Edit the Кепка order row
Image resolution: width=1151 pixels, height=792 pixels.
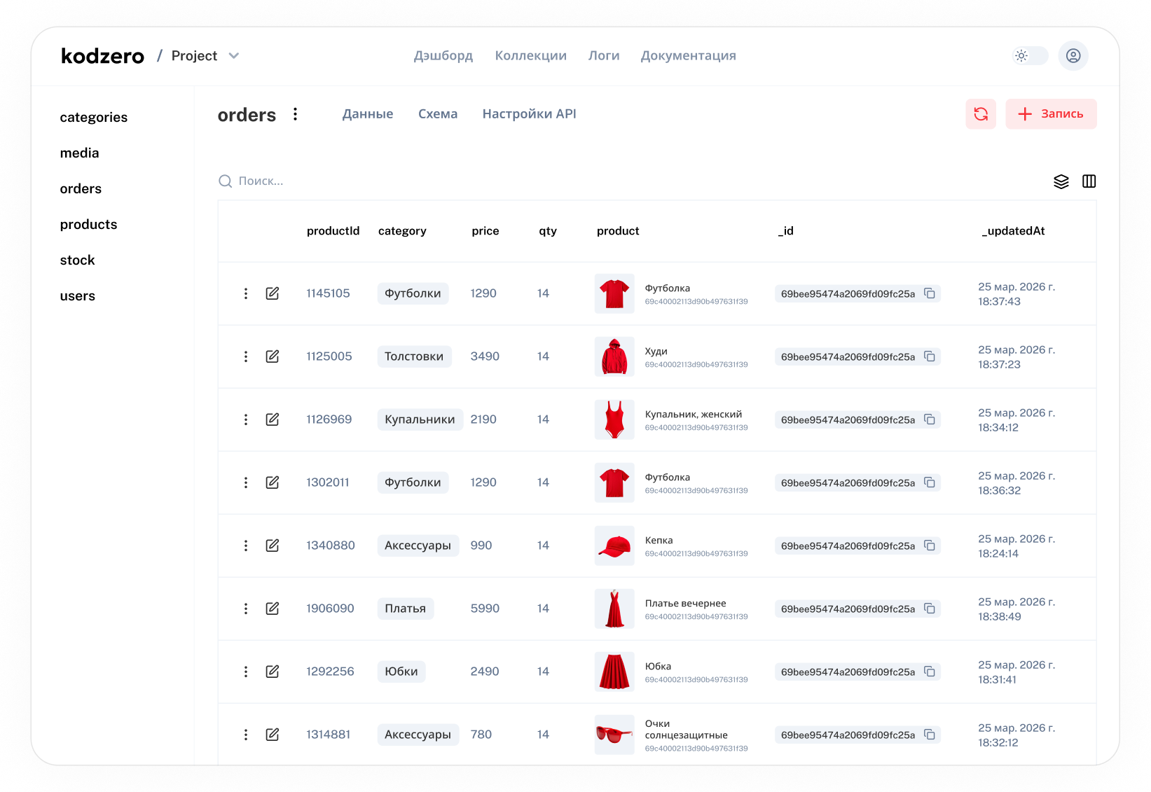pyautogui.click(x=273, y=546)
